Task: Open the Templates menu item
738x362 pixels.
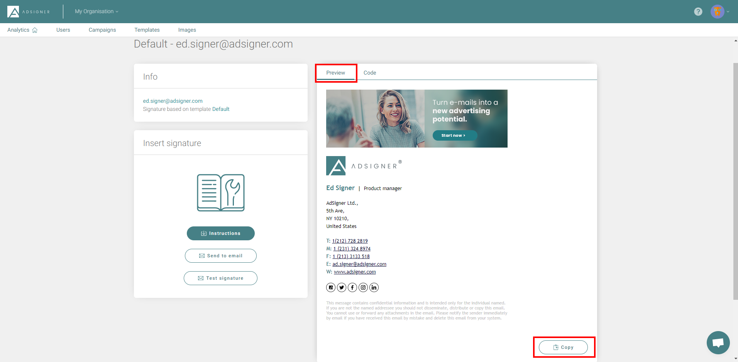Action: pyautogui.click(x=147, y=30)
